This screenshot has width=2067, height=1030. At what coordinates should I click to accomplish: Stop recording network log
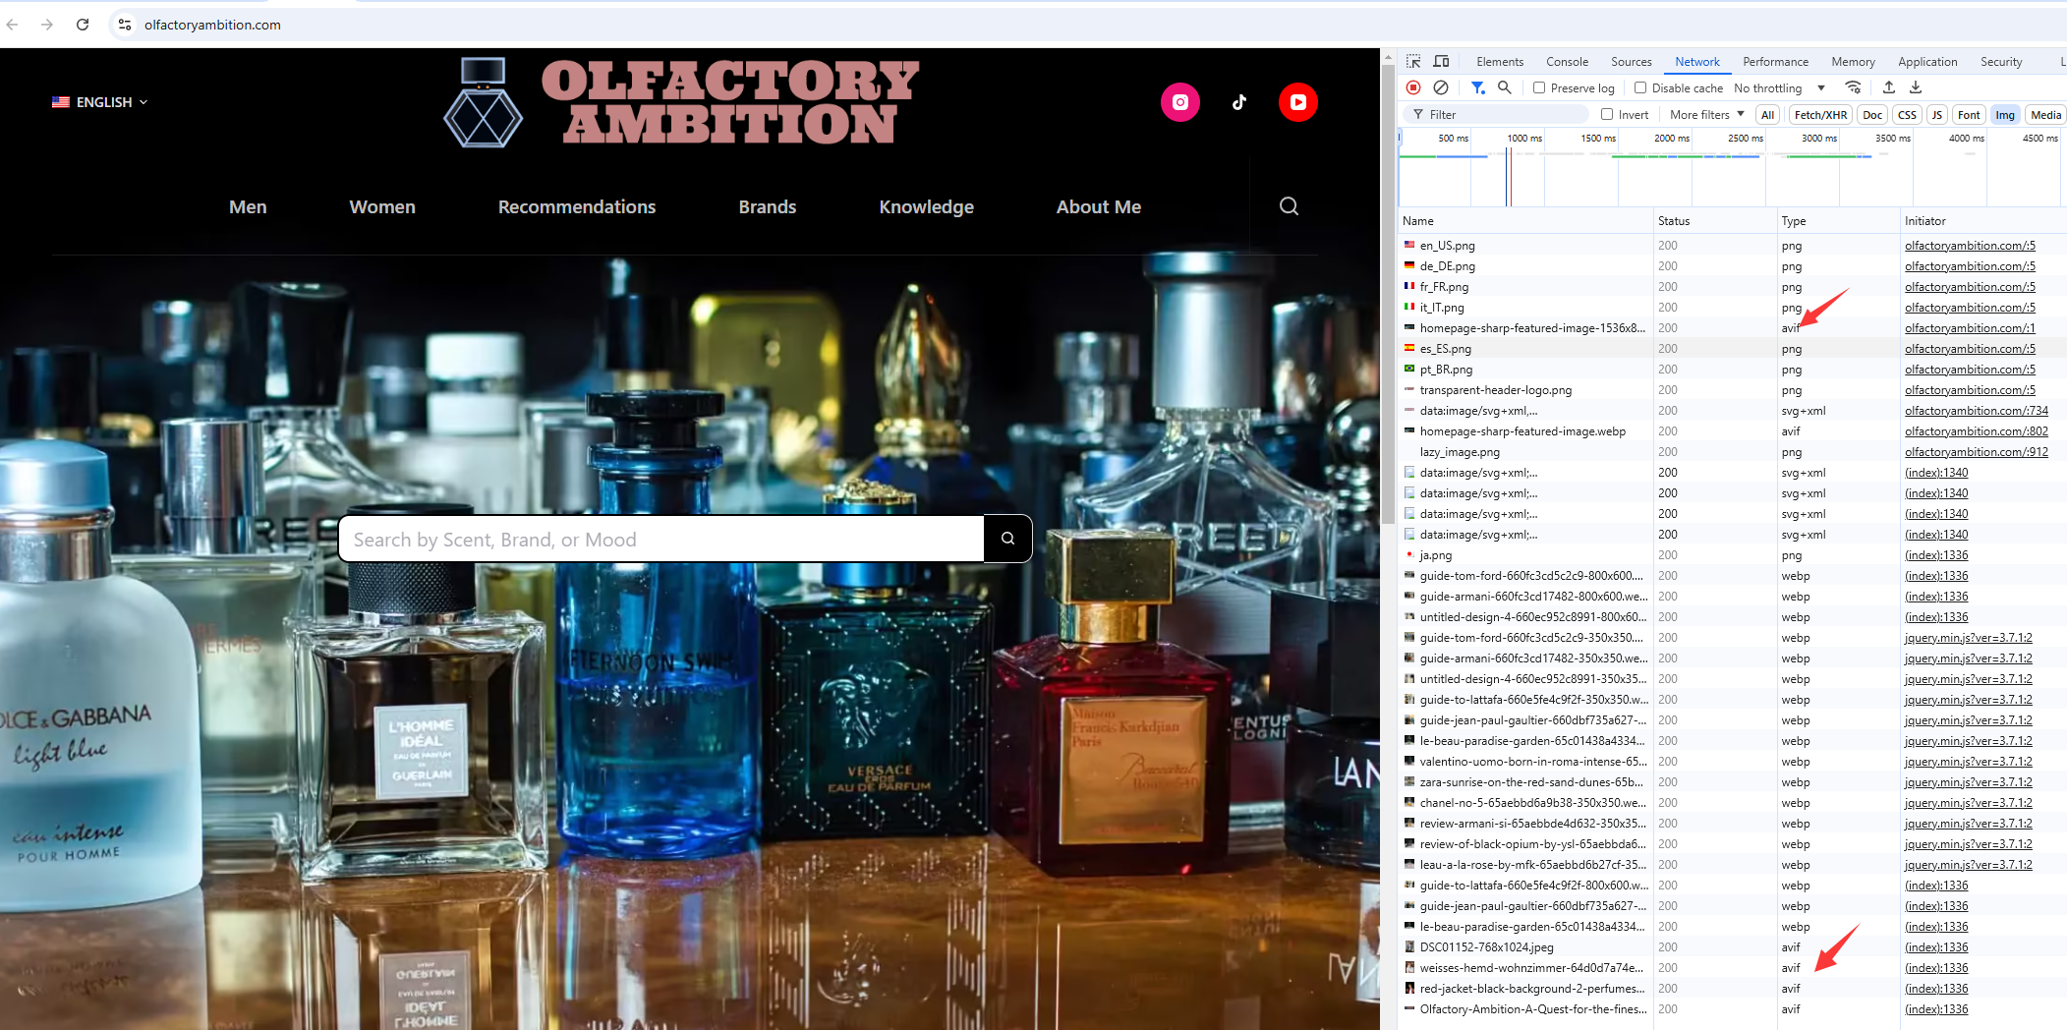tap(1413, 87)
